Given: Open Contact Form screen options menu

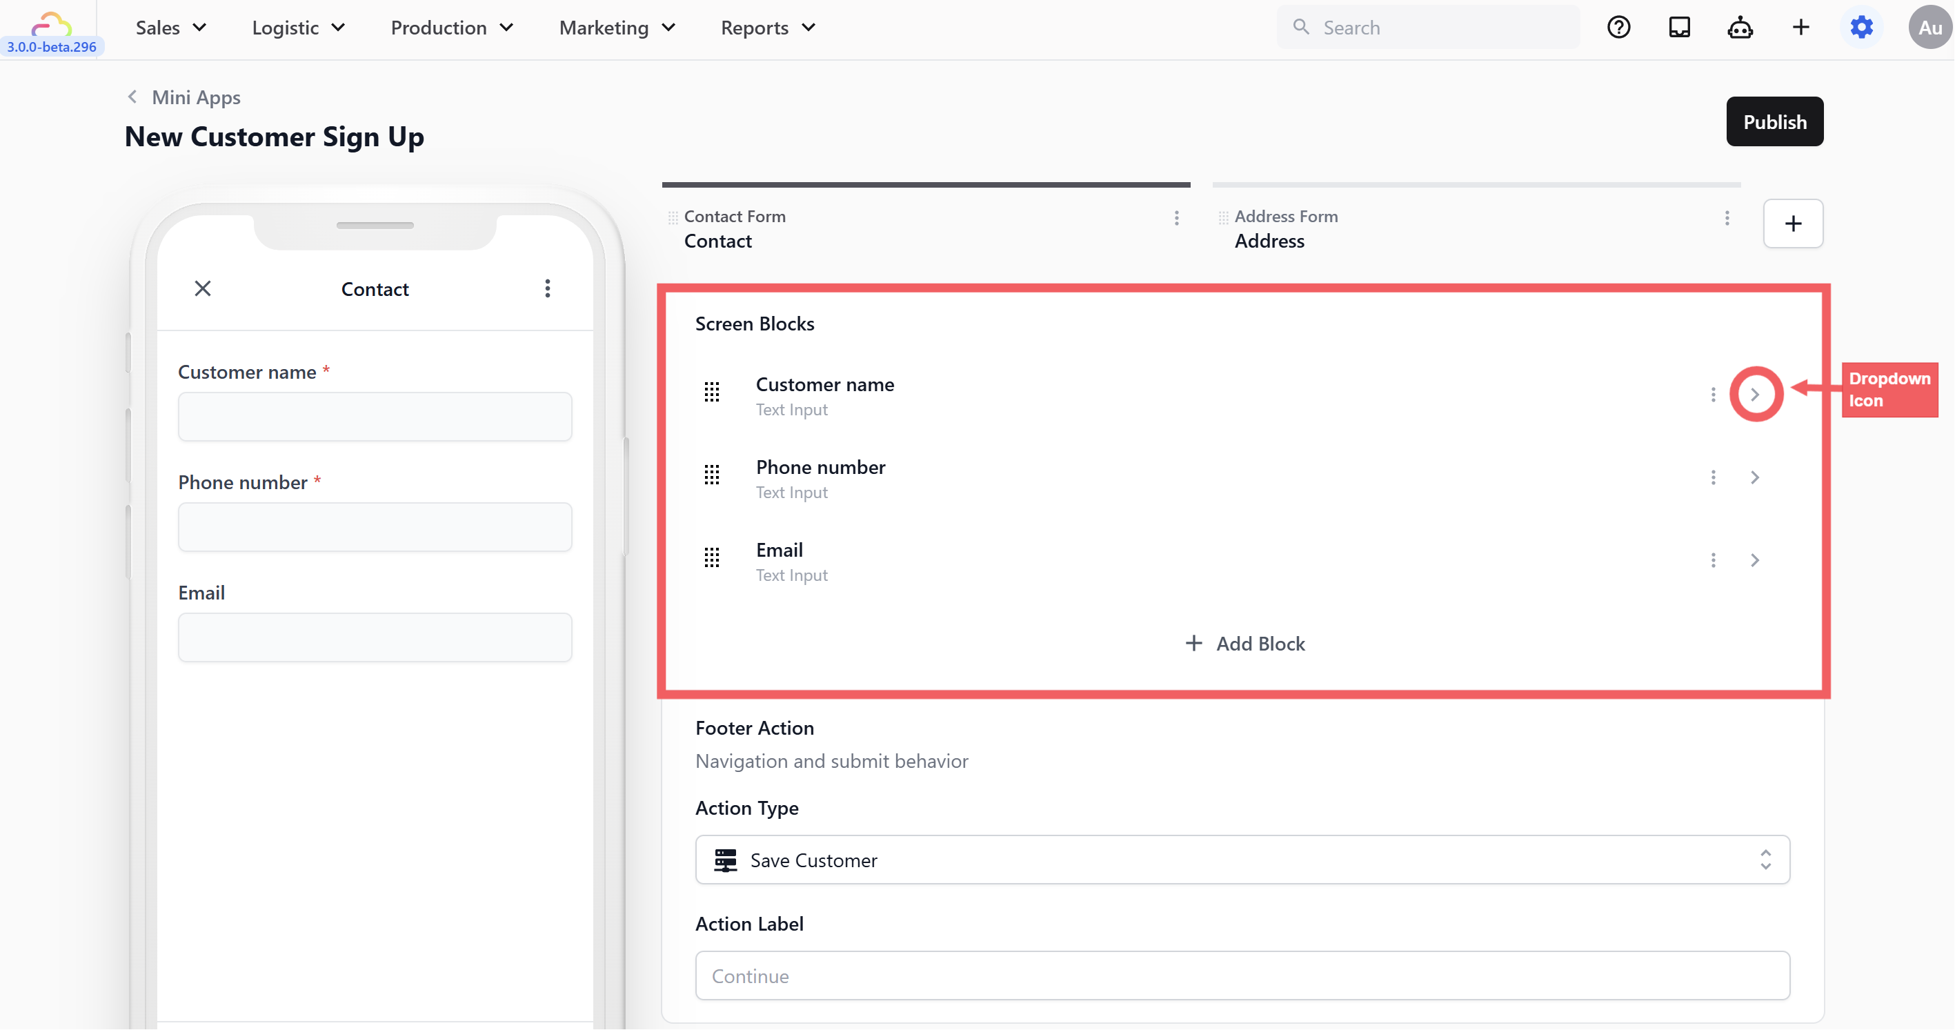Looking at the screenshot, I should point(1176,219).
